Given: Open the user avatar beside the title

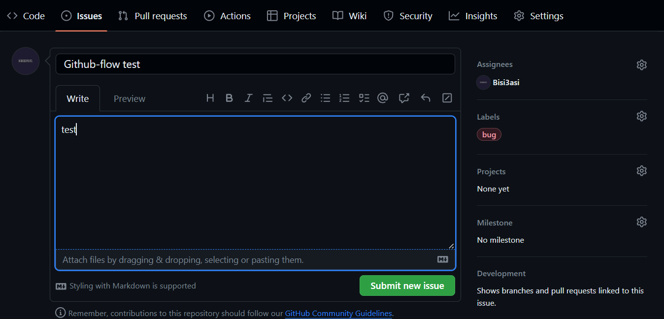Looking at the screenshot, I should click(26, 61).
